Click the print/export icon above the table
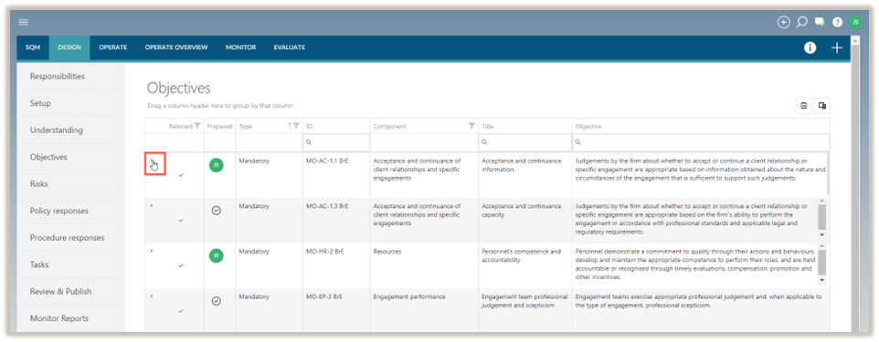 [804, 105]
